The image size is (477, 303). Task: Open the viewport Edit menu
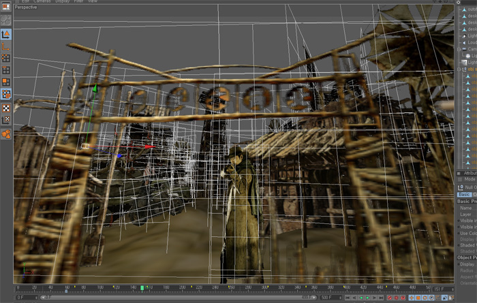(26, 1)
